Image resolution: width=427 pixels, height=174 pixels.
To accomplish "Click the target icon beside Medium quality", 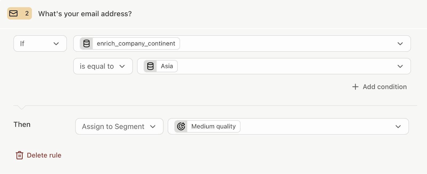I will coord(181,126).
